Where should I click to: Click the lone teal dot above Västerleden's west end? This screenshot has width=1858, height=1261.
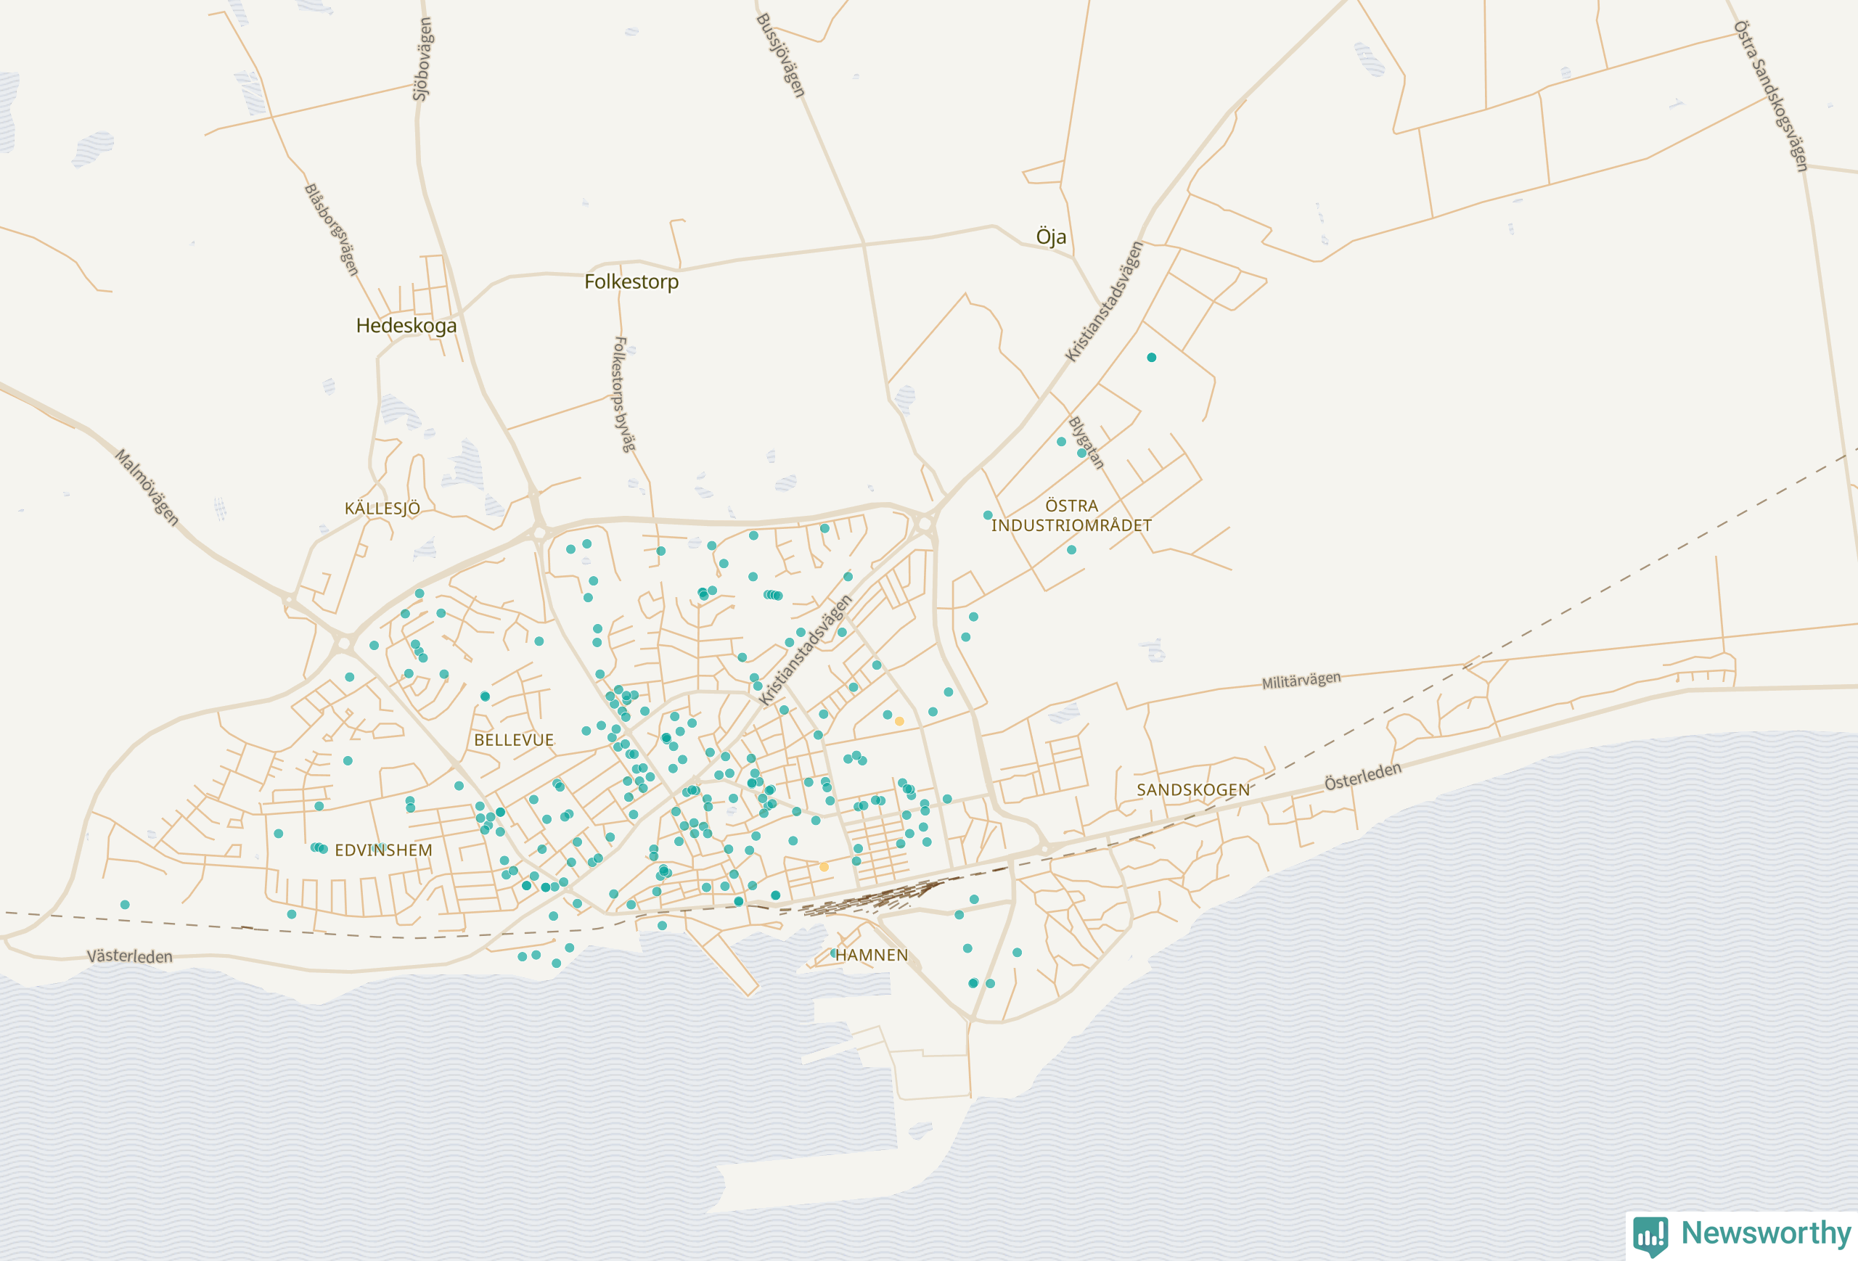[x=125, y=905]
